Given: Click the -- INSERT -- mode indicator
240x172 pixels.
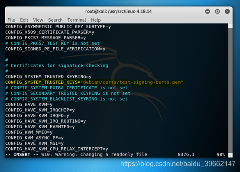Looking at the screenshot, I should click(x=22, y=154).
